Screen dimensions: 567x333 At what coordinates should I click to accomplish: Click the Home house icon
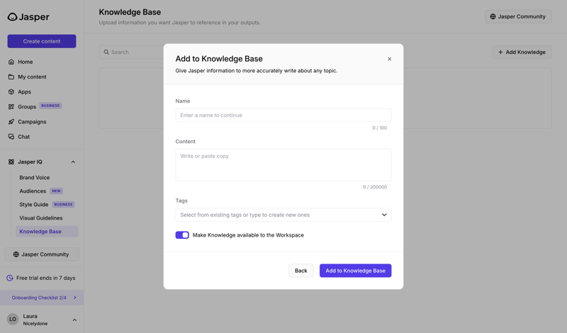click(x=11, y=62)
